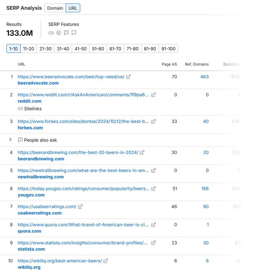The image size is (255, 273).
Task: Click the reddit.com domain link
Action: pyautogui.click(x=30, y=101)
